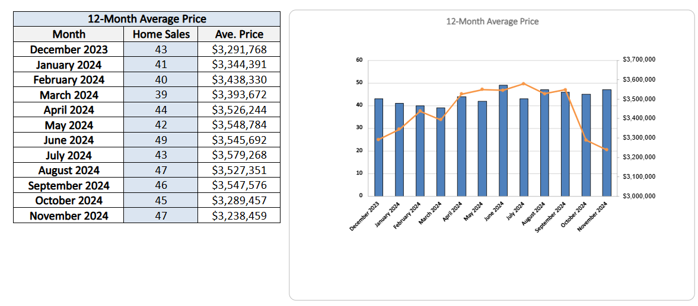The height and width of the screenshot is (306, 698).
Task: Click the March 2024 bar in chart
Action: 441,152
